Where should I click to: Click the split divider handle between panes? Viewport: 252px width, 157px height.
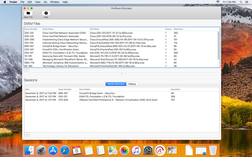click(x=122, y=74)
